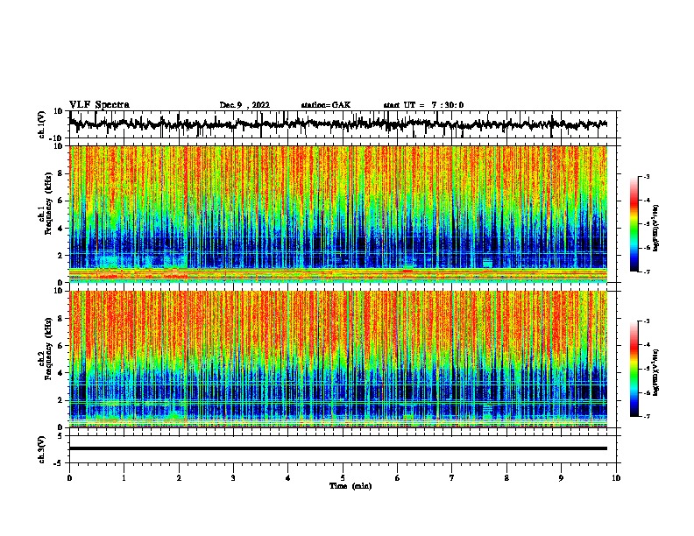Click the "-7" label on ch.1 color bar
This screenshot has width=694, height=536.
pyautogui.click(x=646, y=272)
